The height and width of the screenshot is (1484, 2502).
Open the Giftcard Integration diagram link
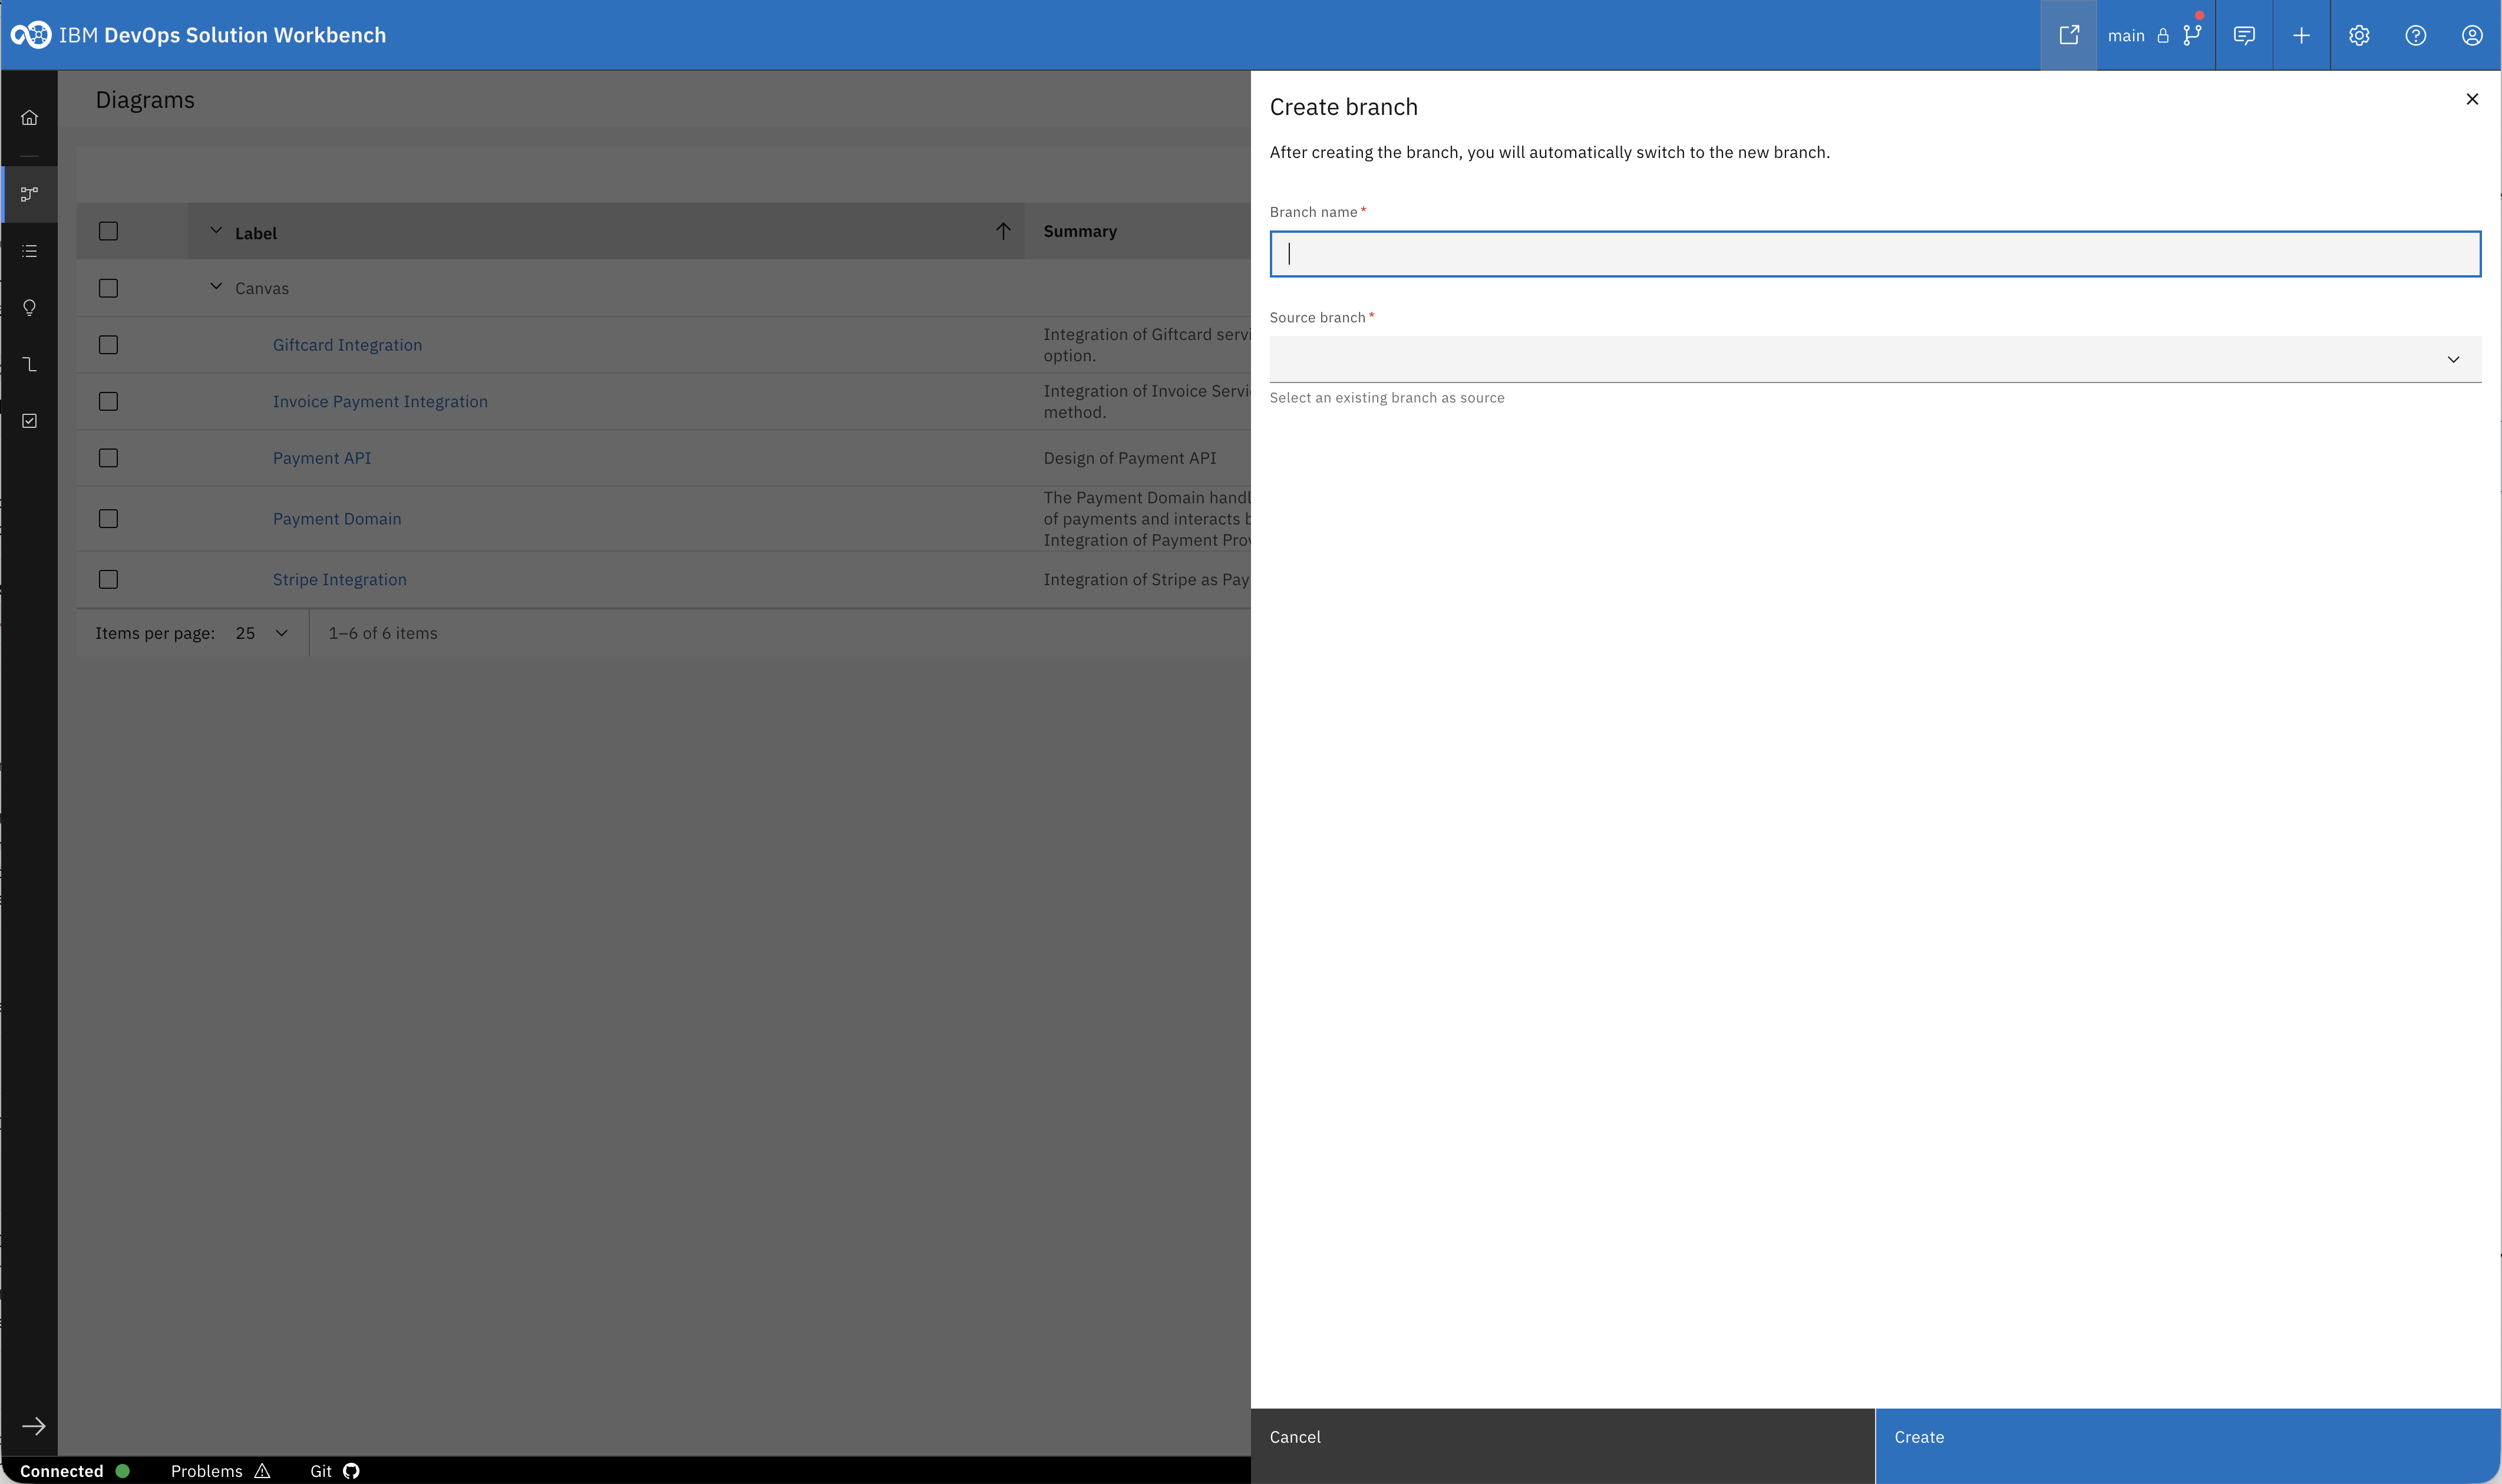pyautogui.click(x=348, y=345)
